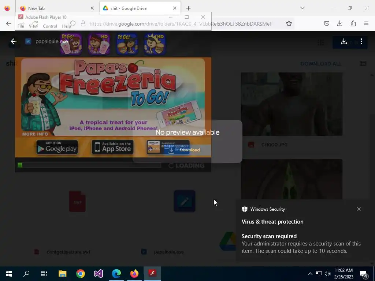Launch Microsoft Edge from the taskbar
The height and width of the screenshot is (281, 375).
tap(116, 273)
